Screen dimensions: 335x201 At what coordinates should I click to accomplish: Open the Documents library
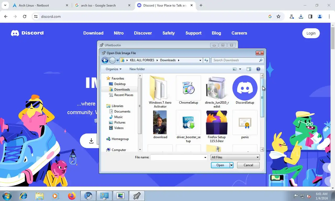pyautogui.click(x=122, y=111)
